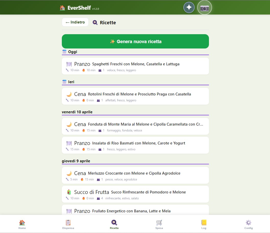
Task: Click the flame cook-time icon on Spaghetti Freschi card
Action: 84,70
